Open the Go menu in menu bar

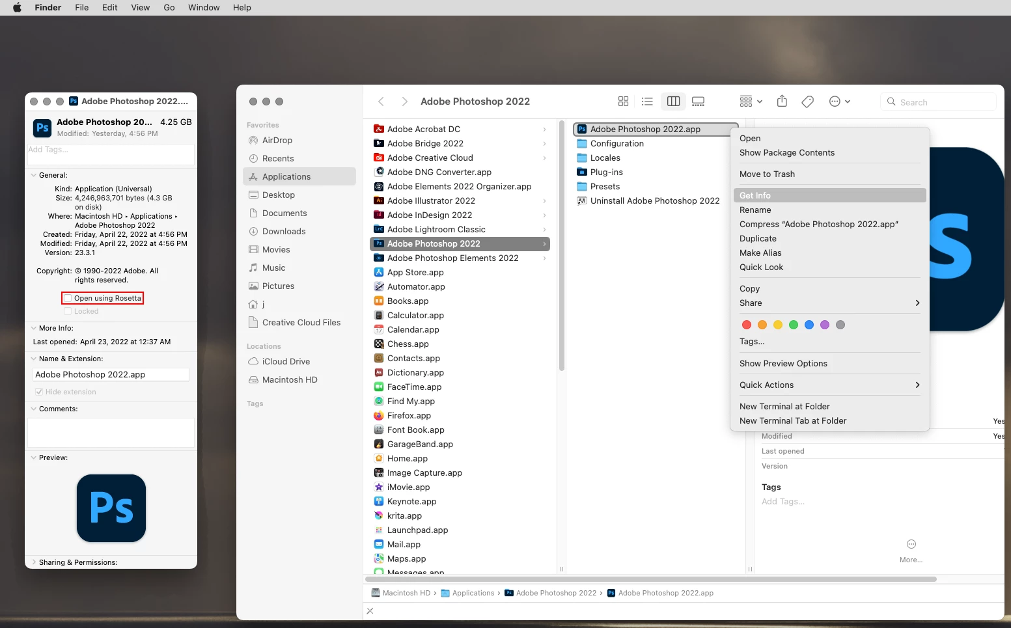pyautogui.click(x=169, y=8)
